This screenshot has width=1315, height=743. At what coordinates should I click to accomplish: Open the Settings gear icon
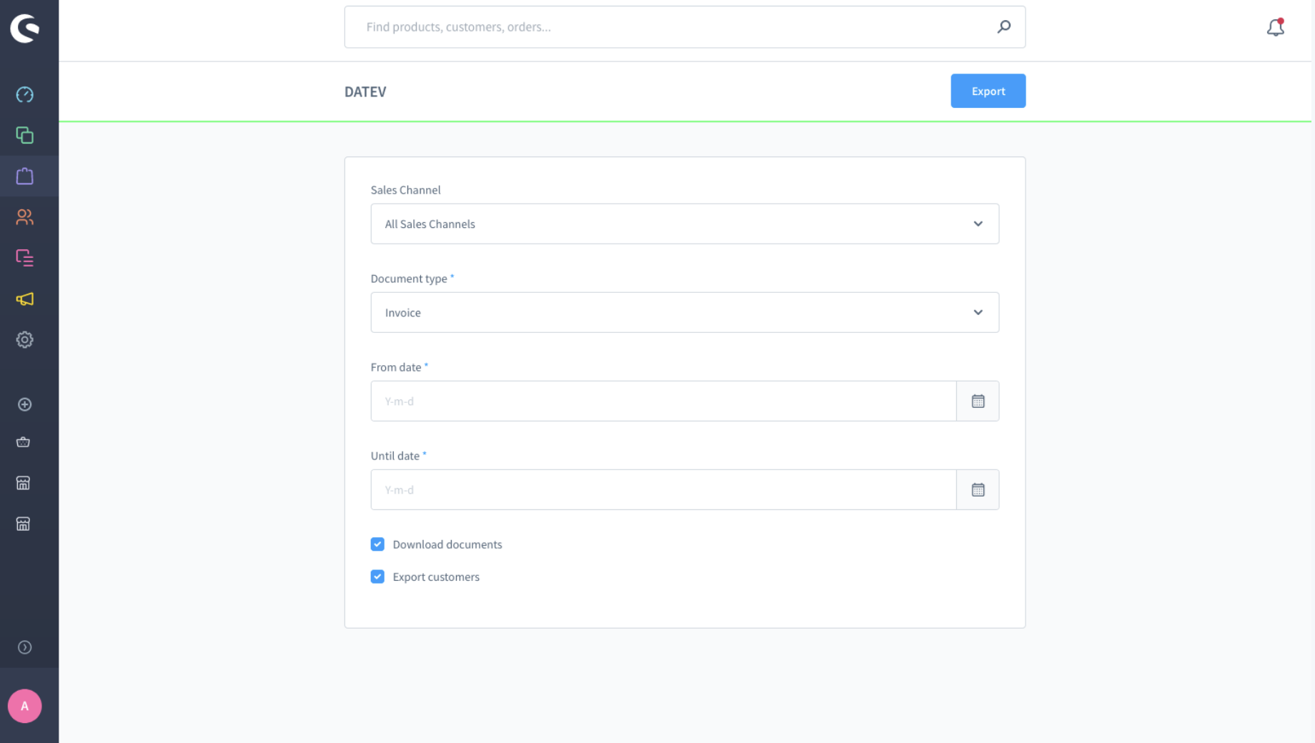coord(25,340)
